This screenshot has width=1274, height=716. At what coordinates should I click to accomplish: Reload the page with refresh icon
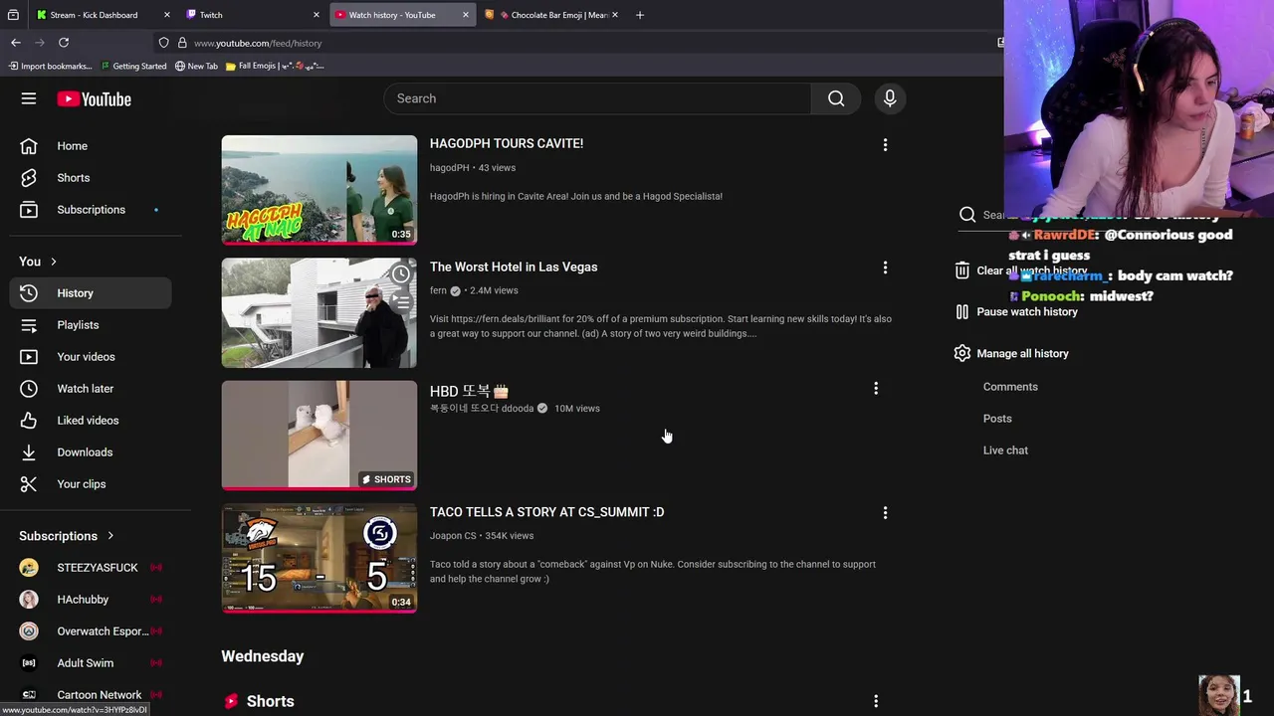[x=64, y=43]
